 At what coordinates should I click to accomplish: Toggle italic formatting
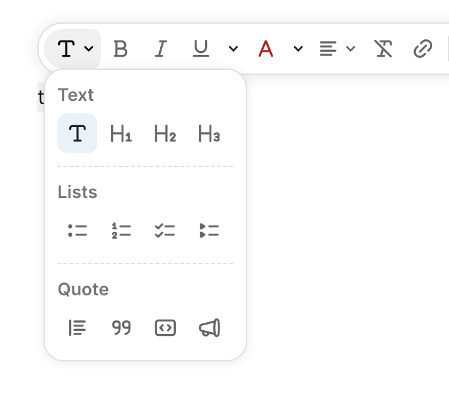click(161, 49)
